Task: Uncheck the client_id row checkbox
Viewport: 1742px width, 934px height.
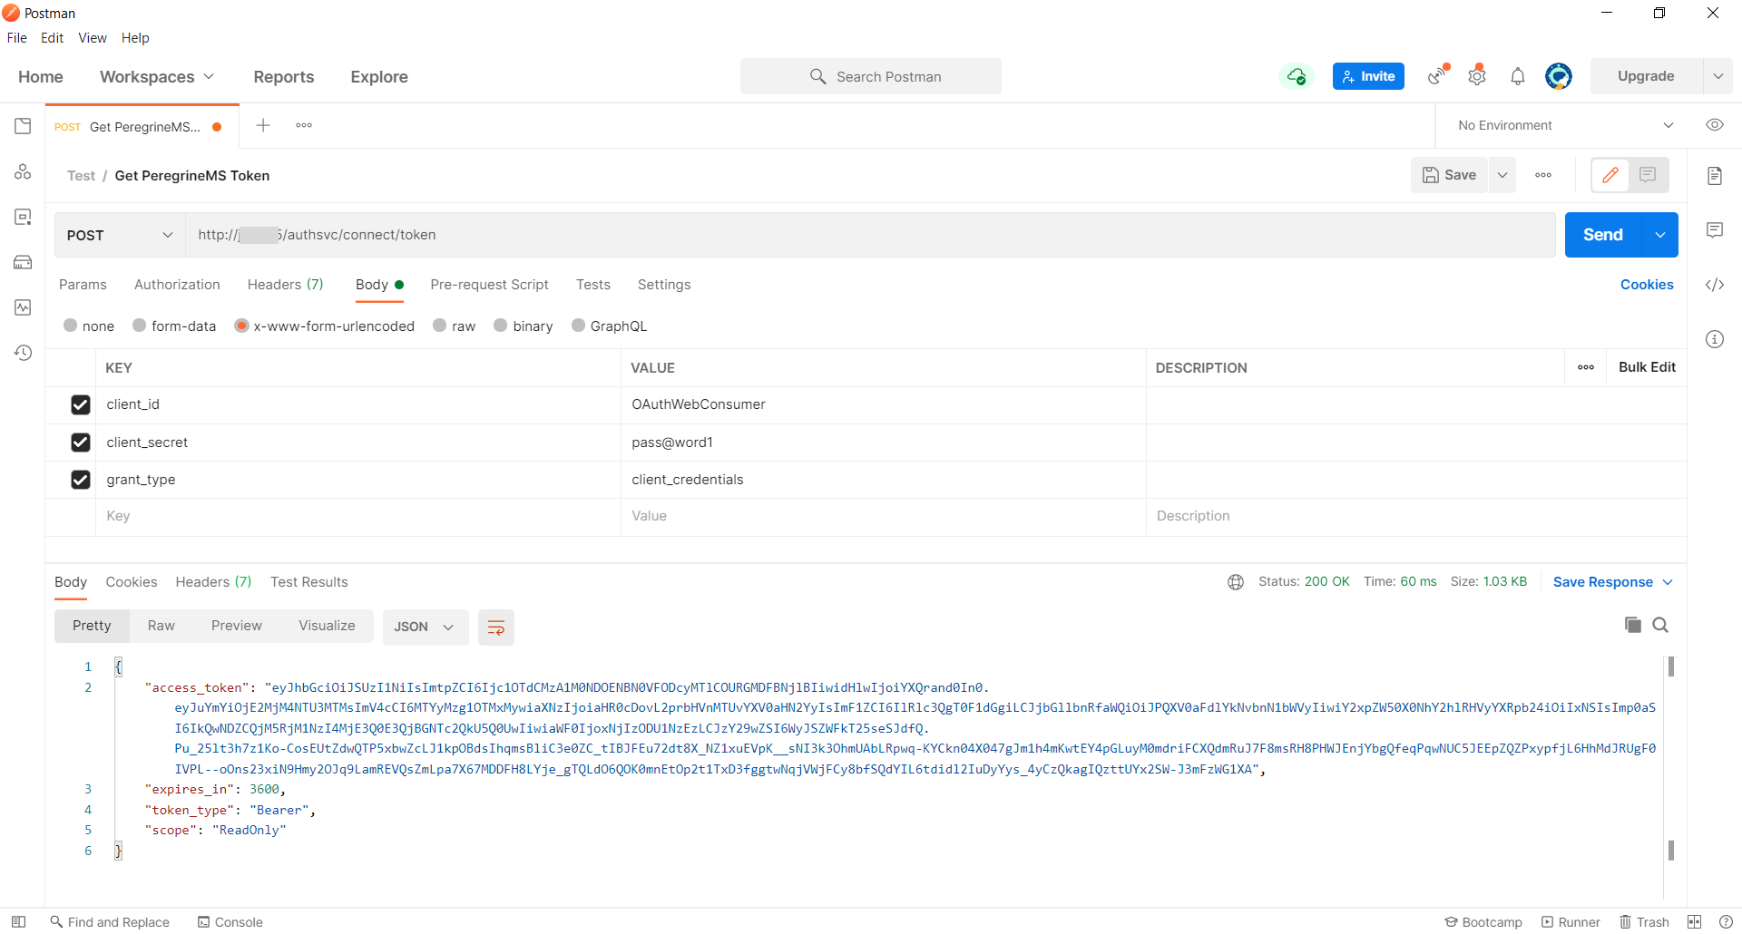Action: point(81,404)
